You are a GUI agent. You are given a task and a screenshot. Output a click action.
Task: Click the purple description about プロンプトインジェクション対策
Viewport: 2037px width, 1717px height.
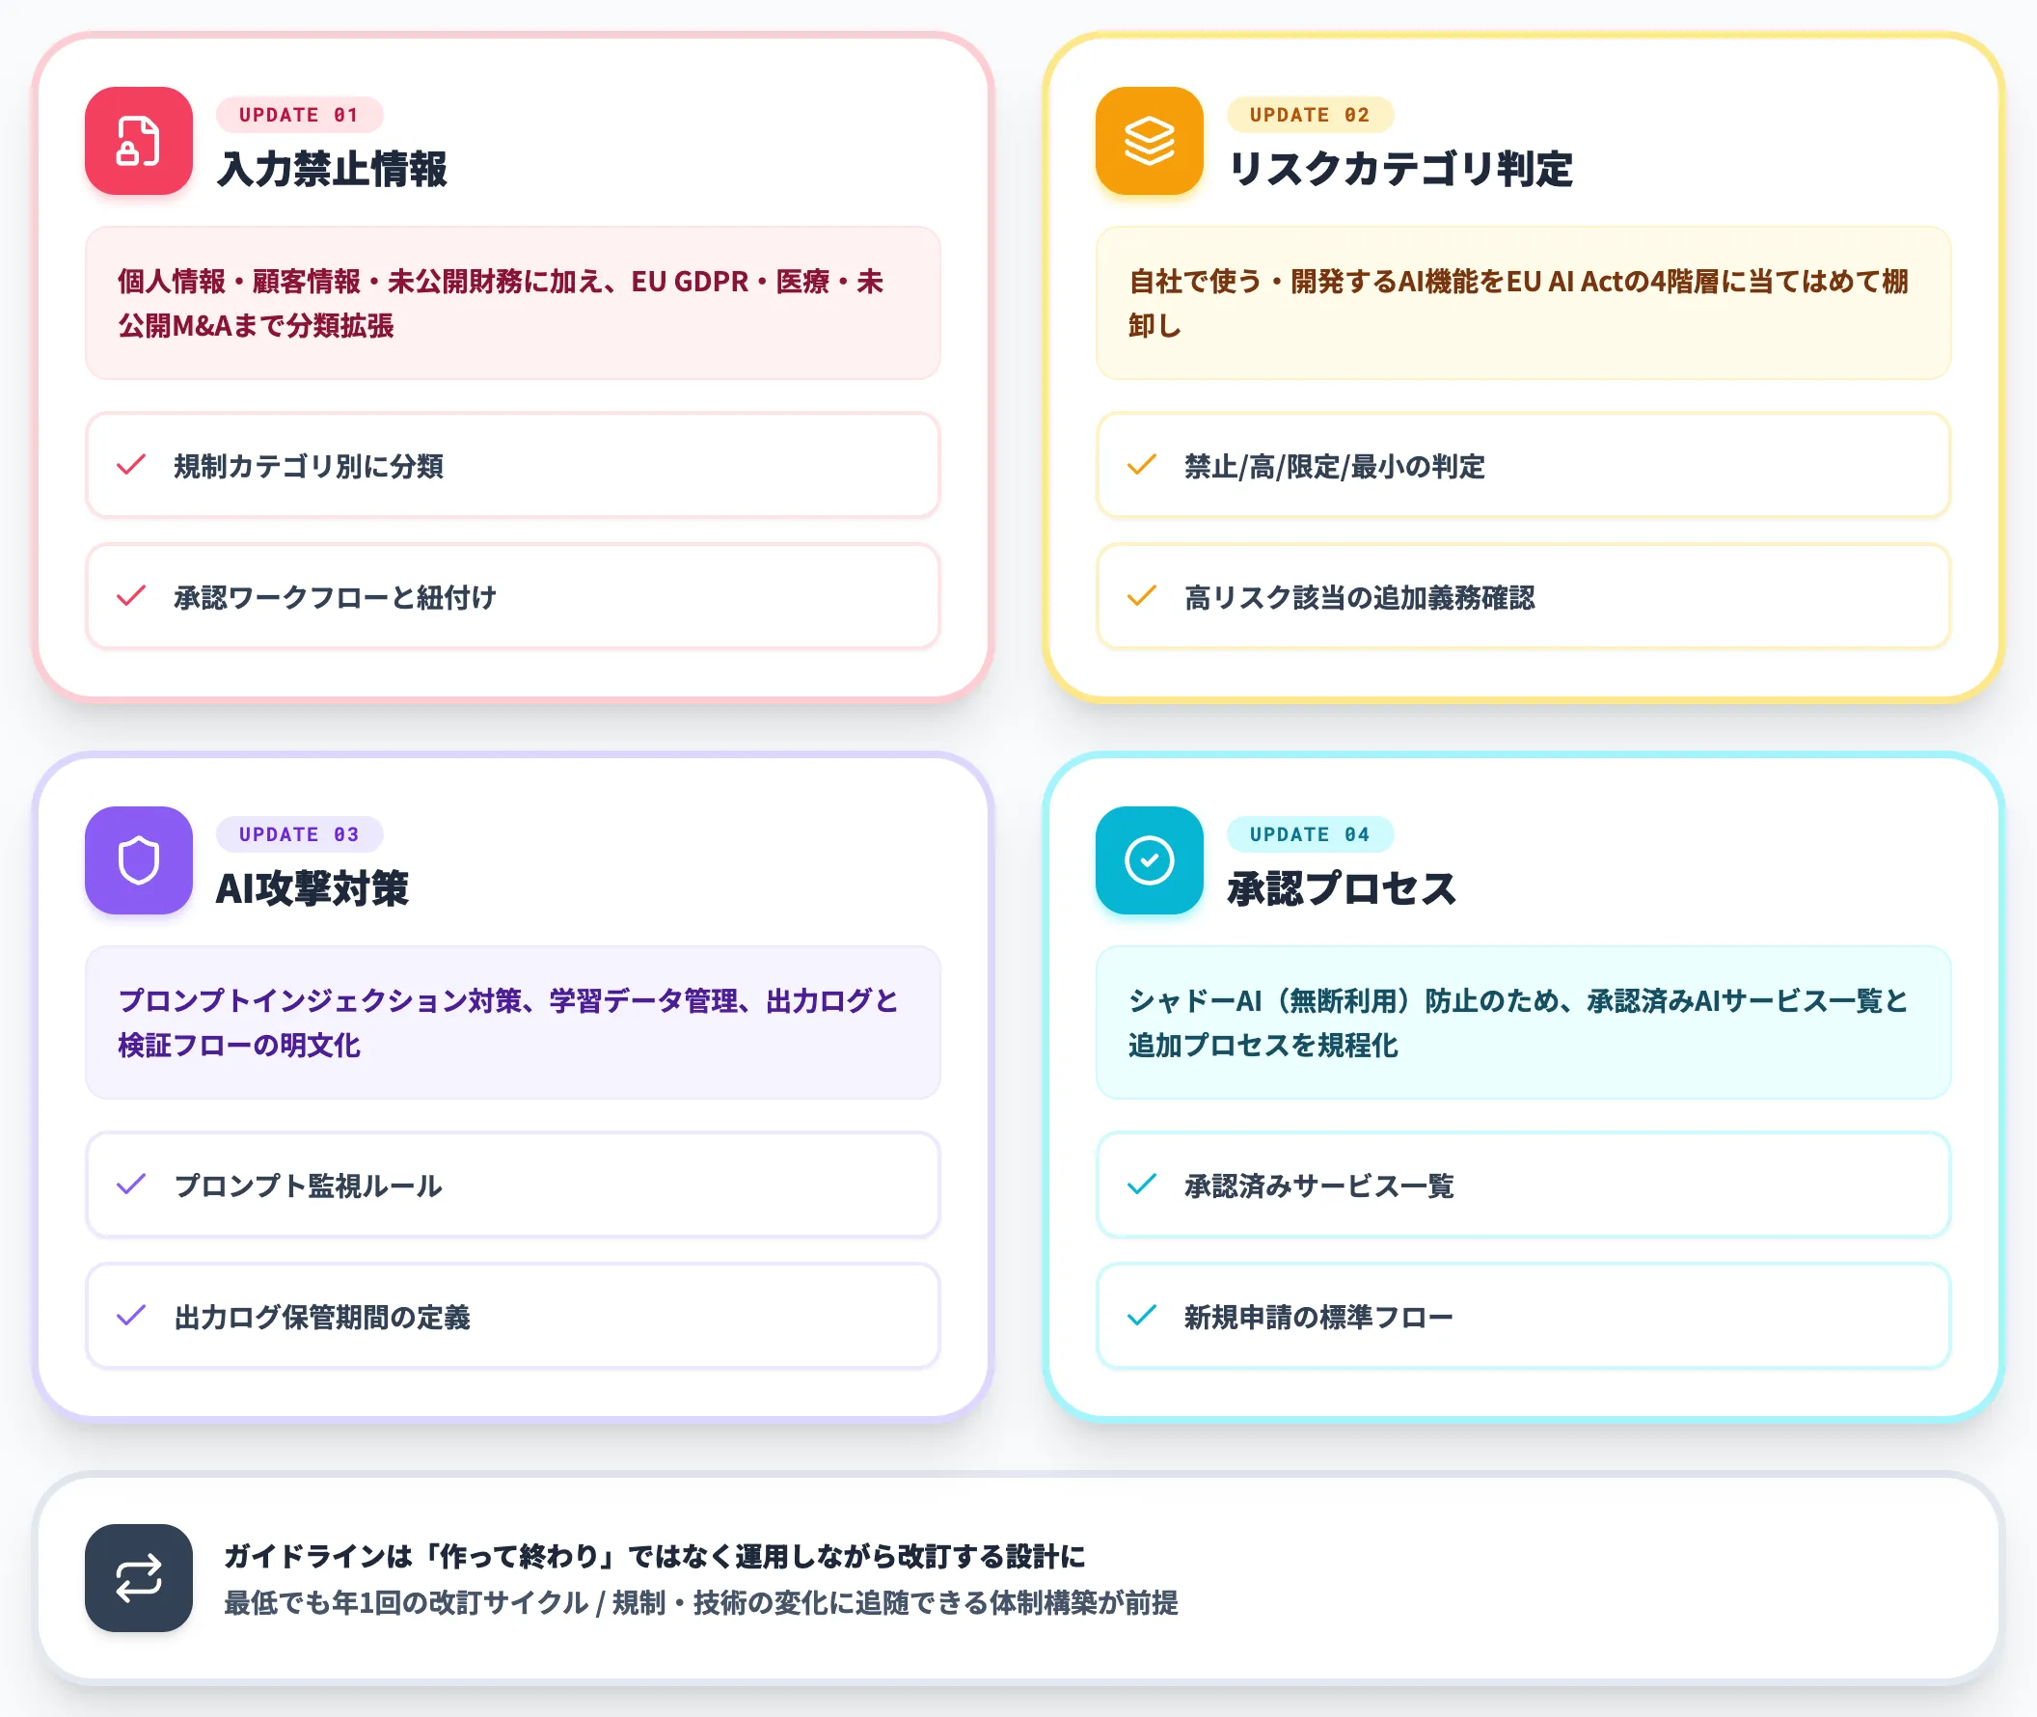point(513,1022)
